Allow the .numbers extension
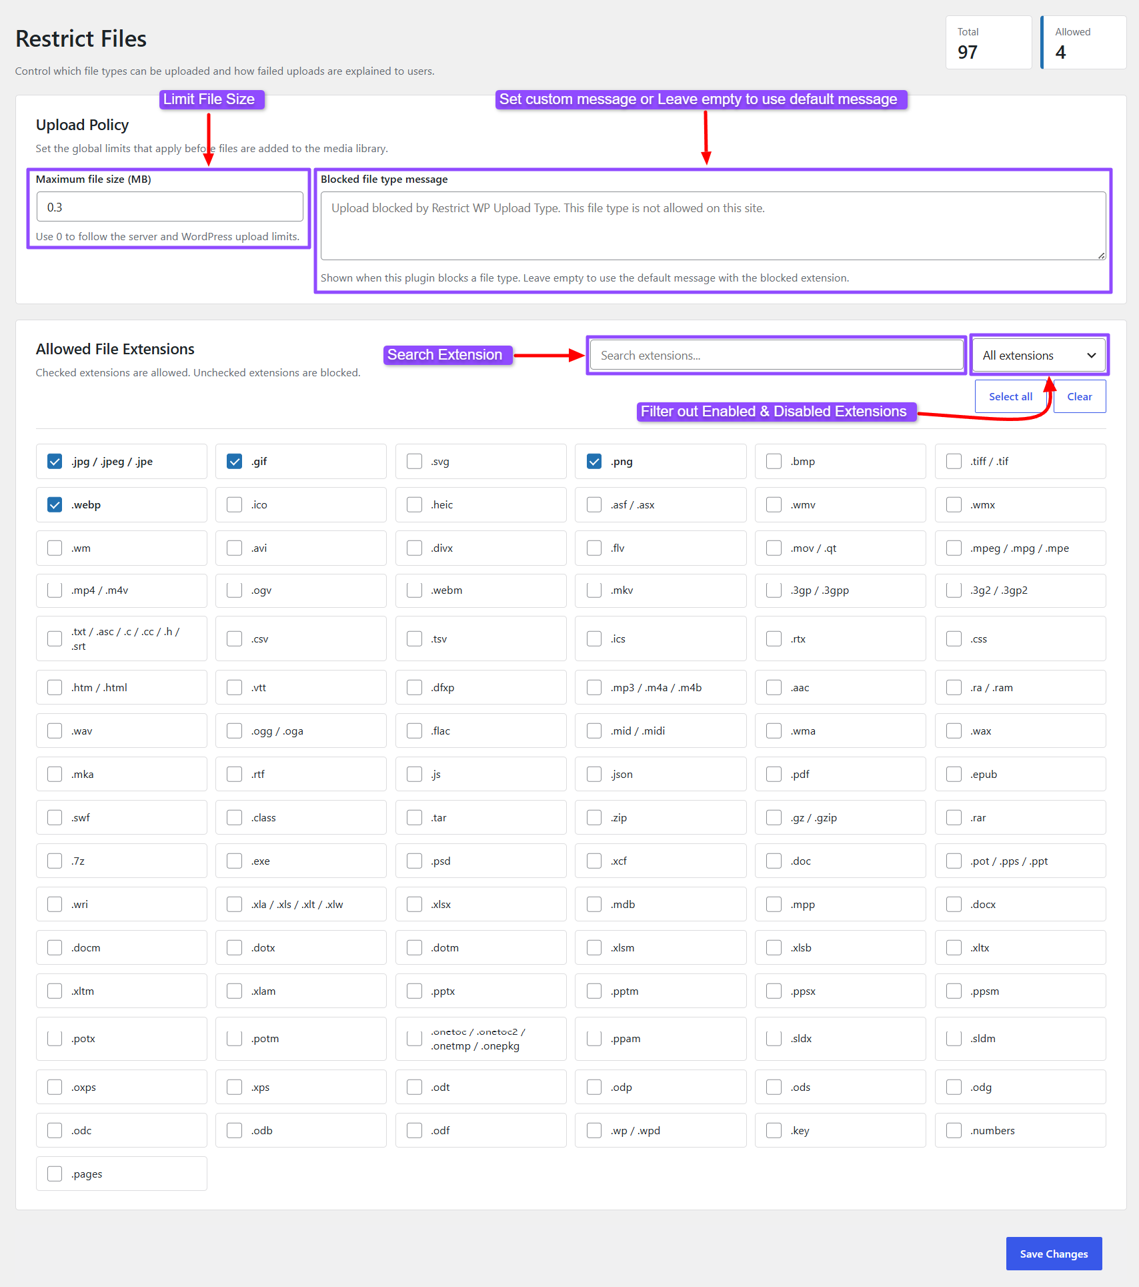Image resolution: width=1139 pixels, height=1287 pixels. 954,1131
